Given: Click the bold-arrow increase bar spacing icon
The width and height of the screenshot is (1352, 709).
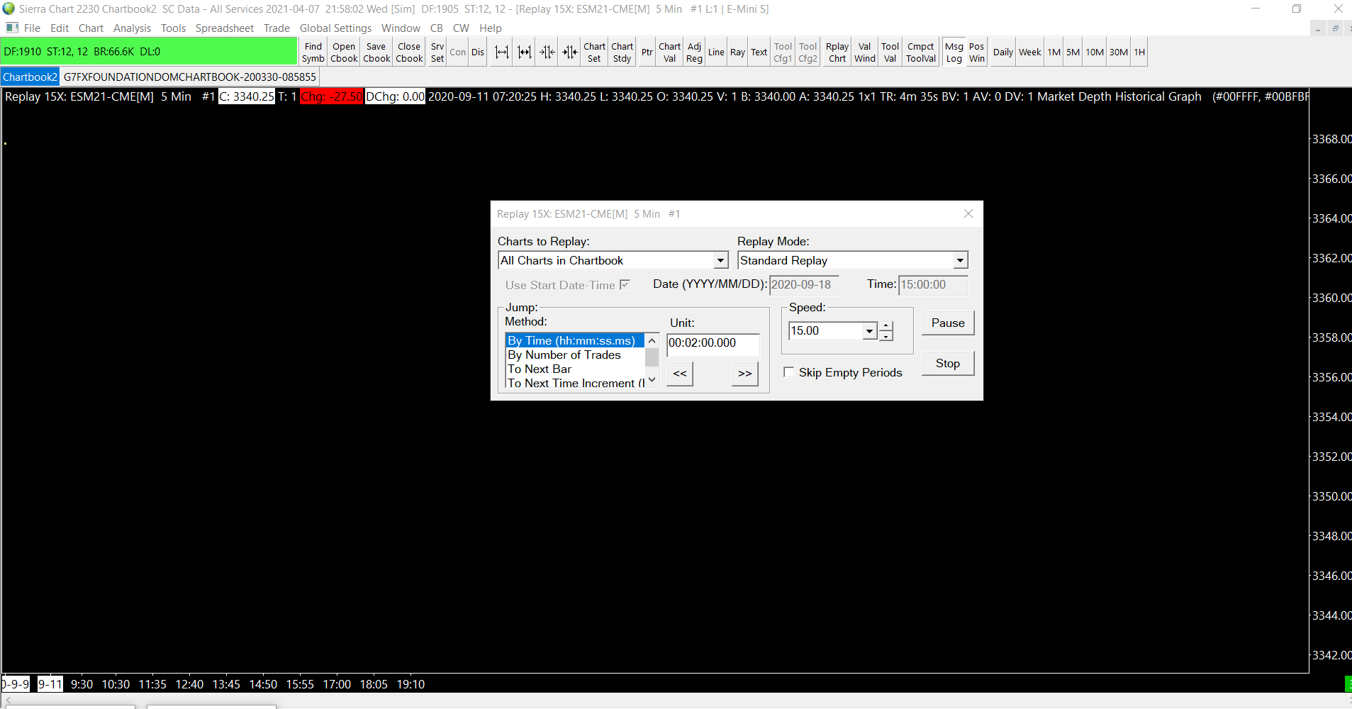Looking at the screenshot, I should [x=525, y=52].
